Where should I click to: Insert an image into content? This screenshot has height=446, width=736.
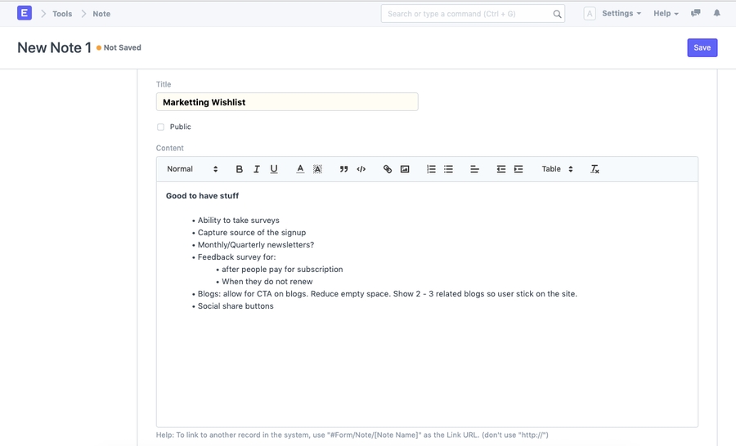coord(405,169)
